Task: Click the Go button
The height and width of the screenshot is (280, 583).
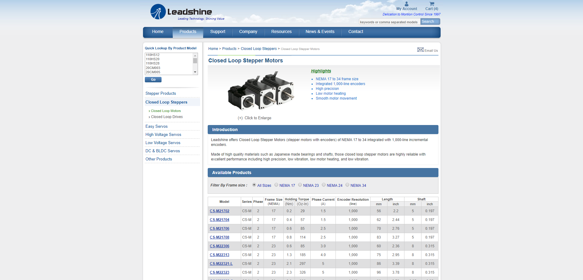Action: pyautogui.click(x=153, y=80)
